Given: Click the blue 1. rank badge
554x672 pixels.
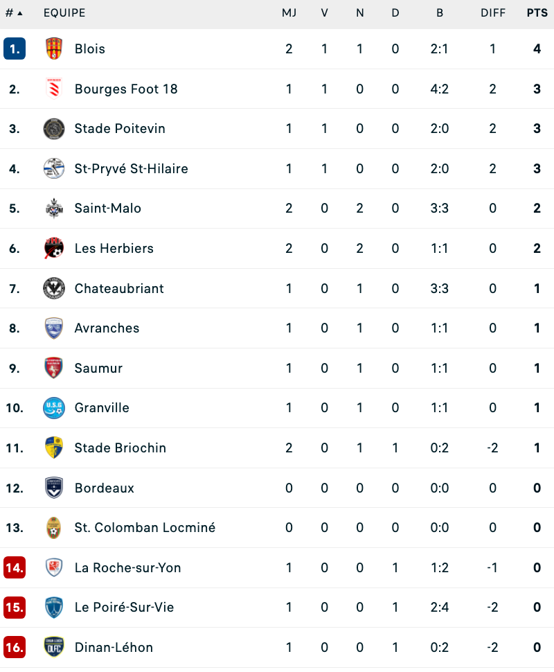Looking at the screenshot, I should pos(15,48).
